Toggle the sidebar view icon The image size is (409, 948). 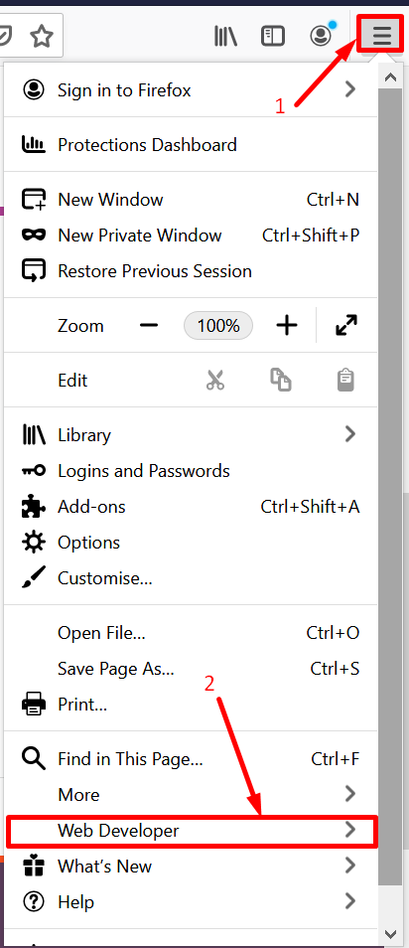coord(272,37)
